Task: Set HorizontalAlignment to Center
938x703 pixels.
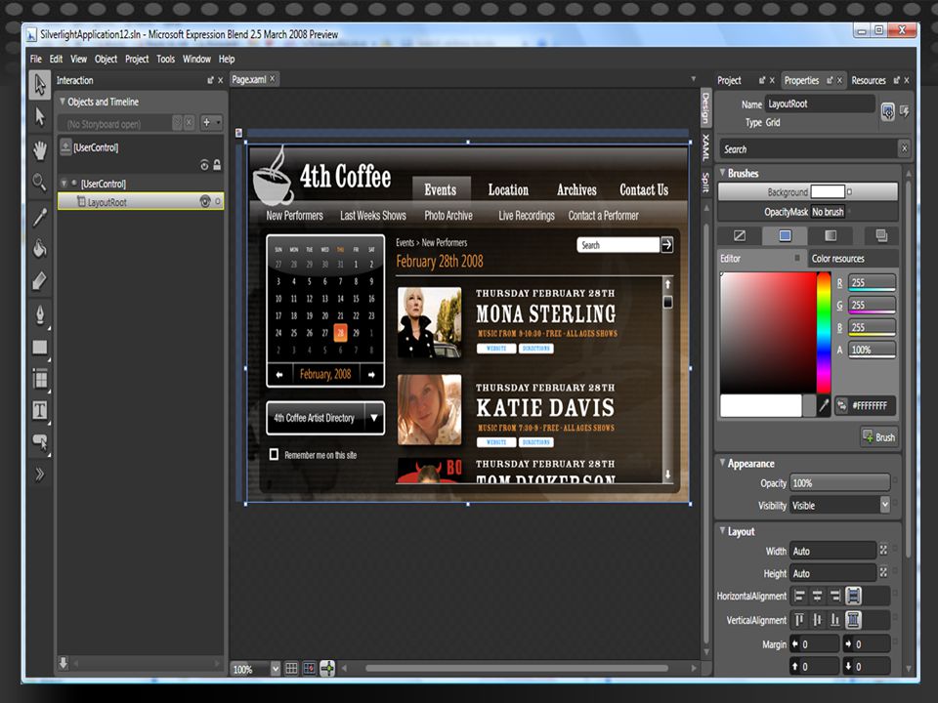Action: [x=818, y=596]
